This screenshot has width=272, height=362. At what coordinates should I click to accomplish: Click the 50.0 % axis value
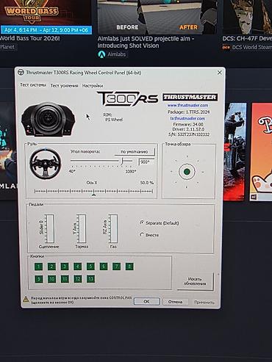click(x=147, y=183)
